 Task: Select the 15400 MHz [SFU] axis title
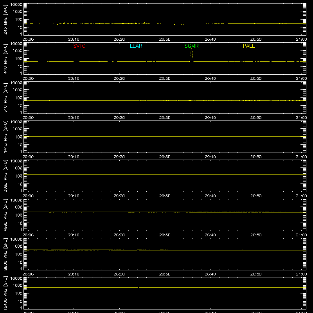coord(5,293)
